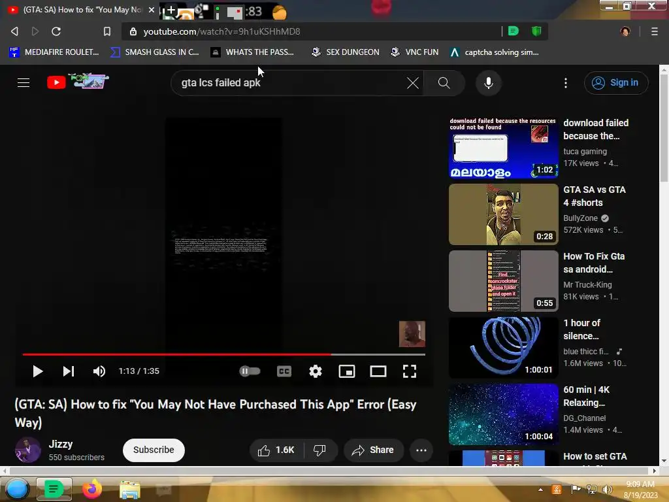Bookmark this page with the bookmark icon
Screen dimensions: 669x502
click(107, 31)
